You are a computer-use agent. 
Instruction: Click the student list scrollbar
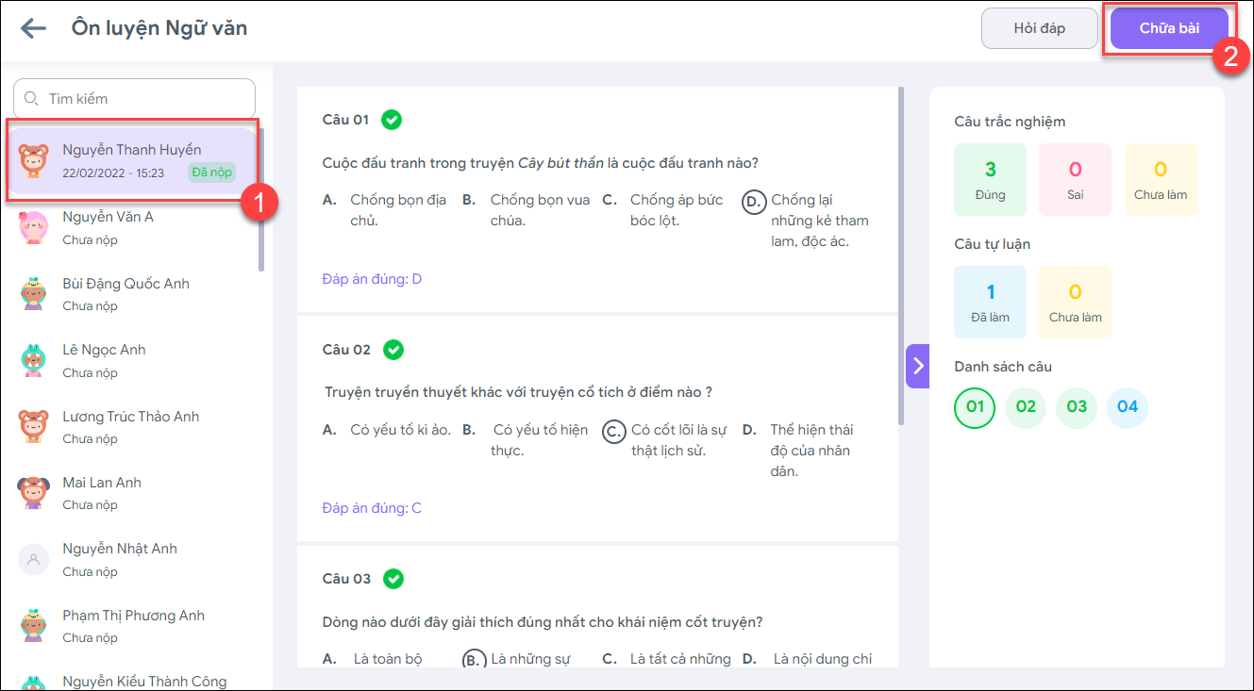pyautogui.click(x=261, y=198)
